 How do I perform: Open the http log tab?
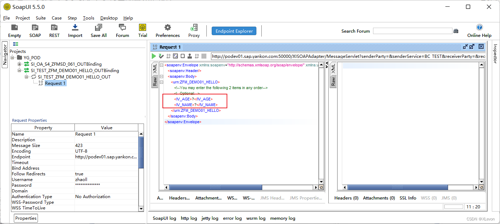[189, 218]
